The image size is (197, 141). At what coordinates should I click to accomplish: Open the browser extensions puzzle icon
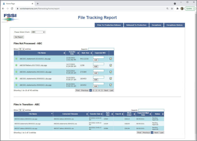point(177,8)
